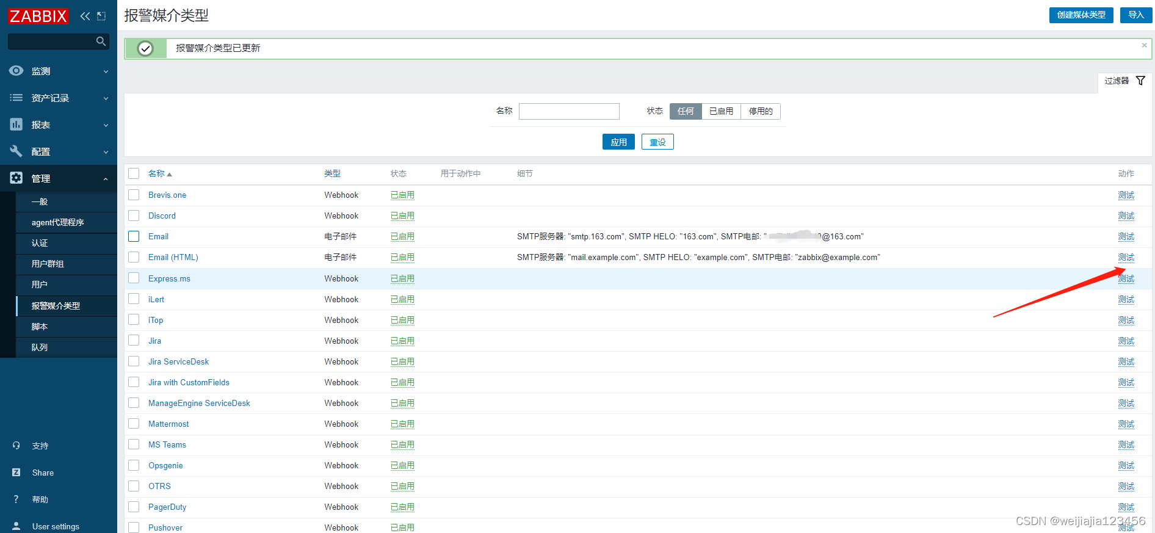Select the 已启用 status filter option
The height and width of the screenshot is (533, 1155).
point(721,111)
